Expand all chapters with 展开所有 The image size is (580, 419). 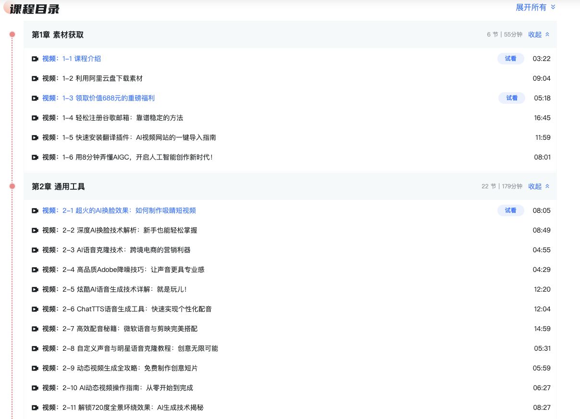tap(535, 7)
